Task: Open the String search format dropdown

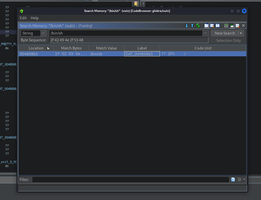Action: tap(43, 33)
